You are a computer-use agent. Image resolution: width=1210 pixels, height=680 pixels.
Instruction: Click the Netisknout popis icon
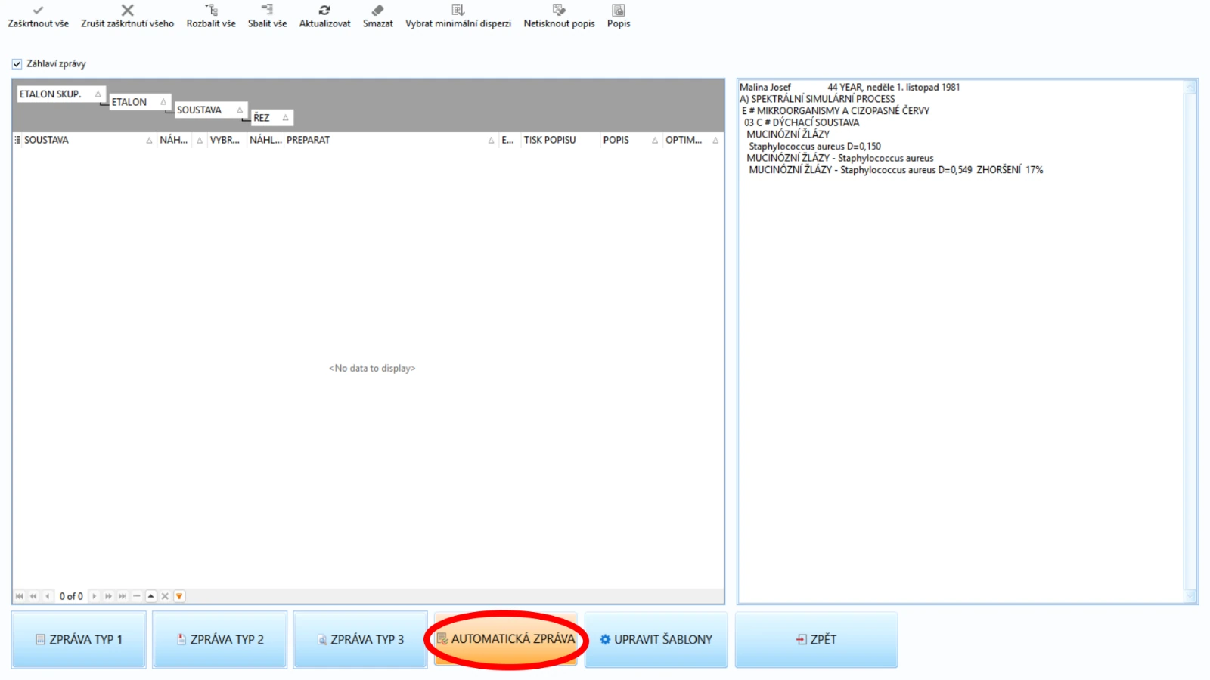[x=559, y=10]
